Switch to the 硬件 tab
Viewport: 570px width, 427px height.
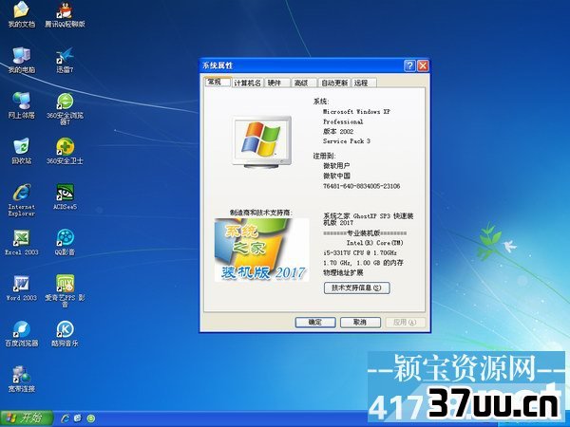point(277,84)
